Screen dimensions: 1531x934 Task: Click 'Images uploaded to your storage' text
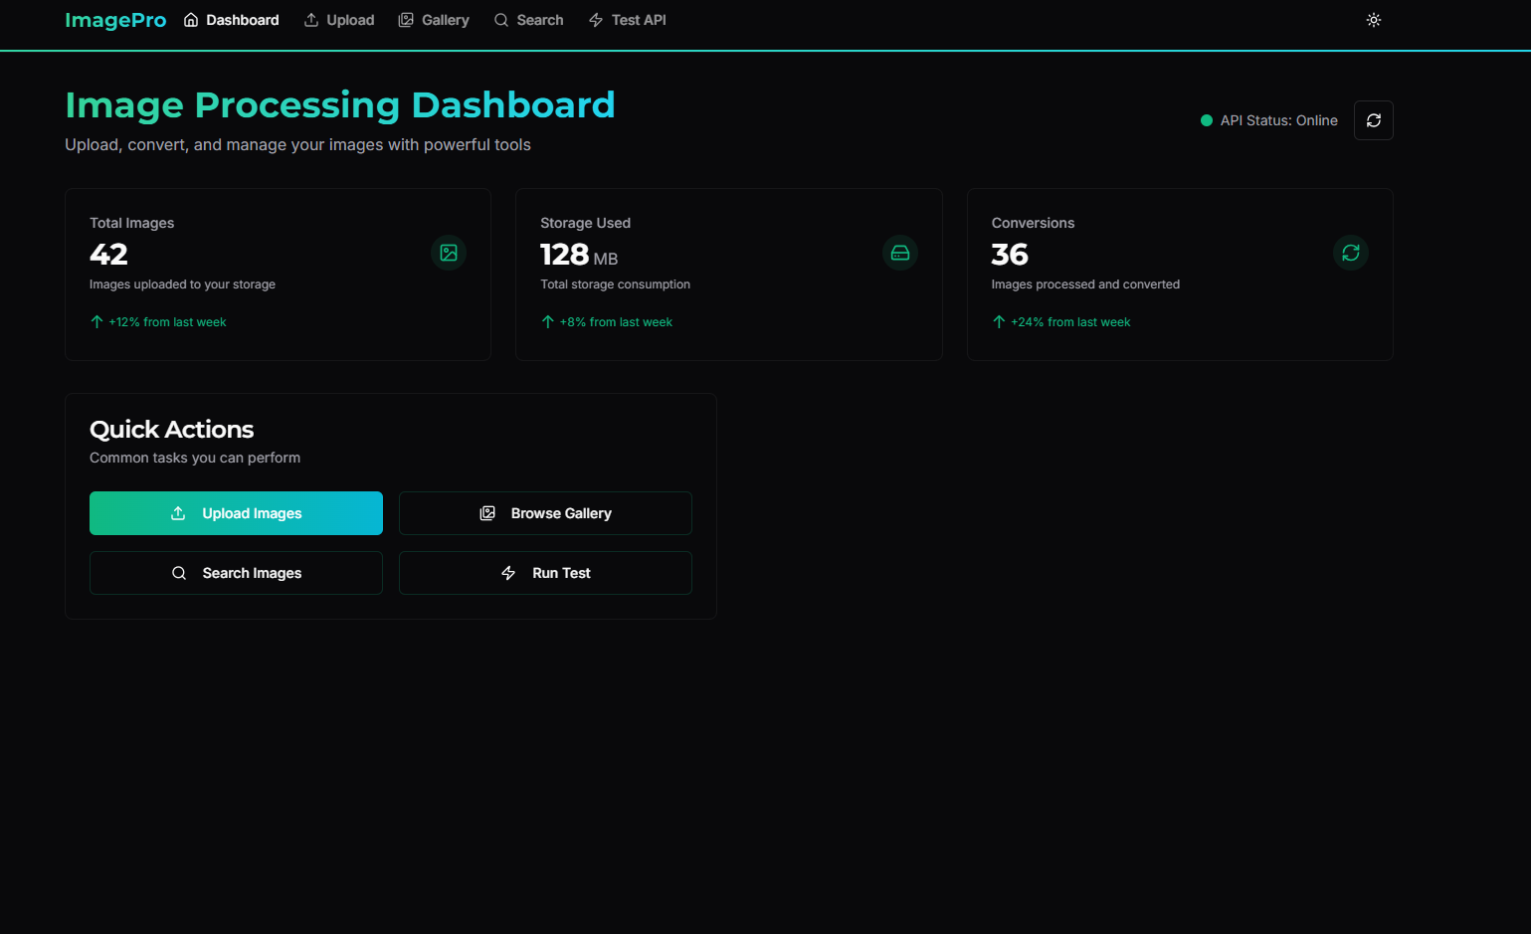[182, 284]
